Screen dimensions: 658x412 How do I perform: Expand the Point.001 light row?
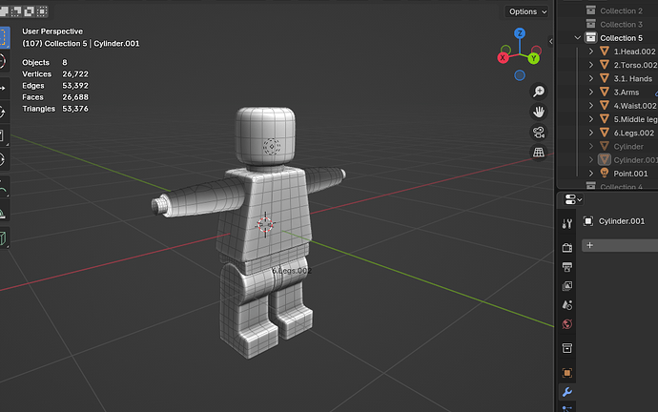(x=591, y=174)
